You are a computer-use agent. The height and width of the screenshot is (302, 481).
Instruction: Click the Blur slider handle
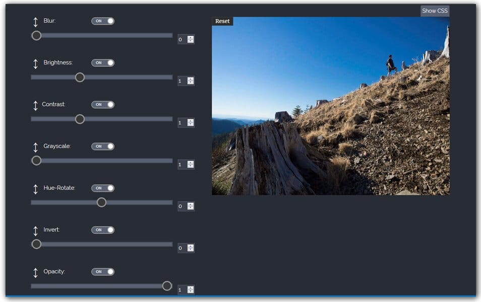pos(36,36)
